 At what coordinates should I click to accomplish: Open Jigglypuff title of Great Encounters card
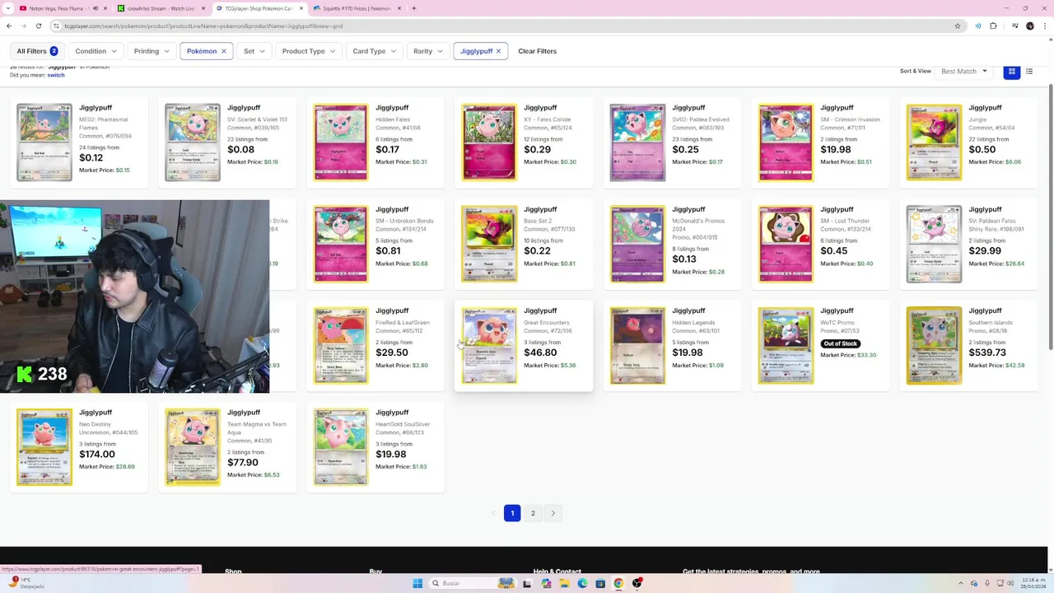pos(540,311)
